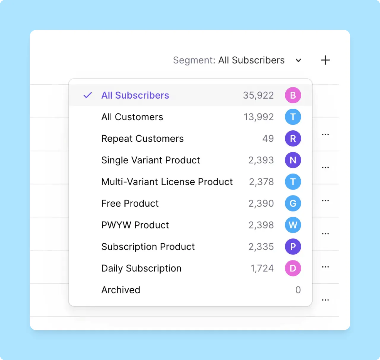Click the plus icon to add a segment
The width and height of the screenshot is (380, 360).
coord(325,60)
